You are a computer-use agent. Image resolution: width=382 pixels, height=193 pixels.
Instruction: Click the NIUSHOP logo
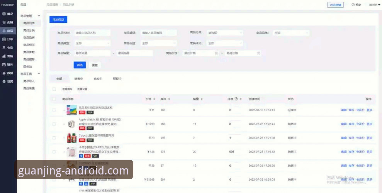pos(8,5)
